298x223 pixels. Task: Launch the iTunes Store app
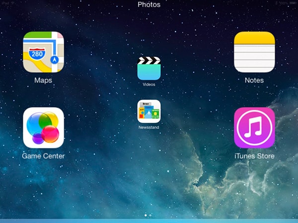(x=254, y=128)
